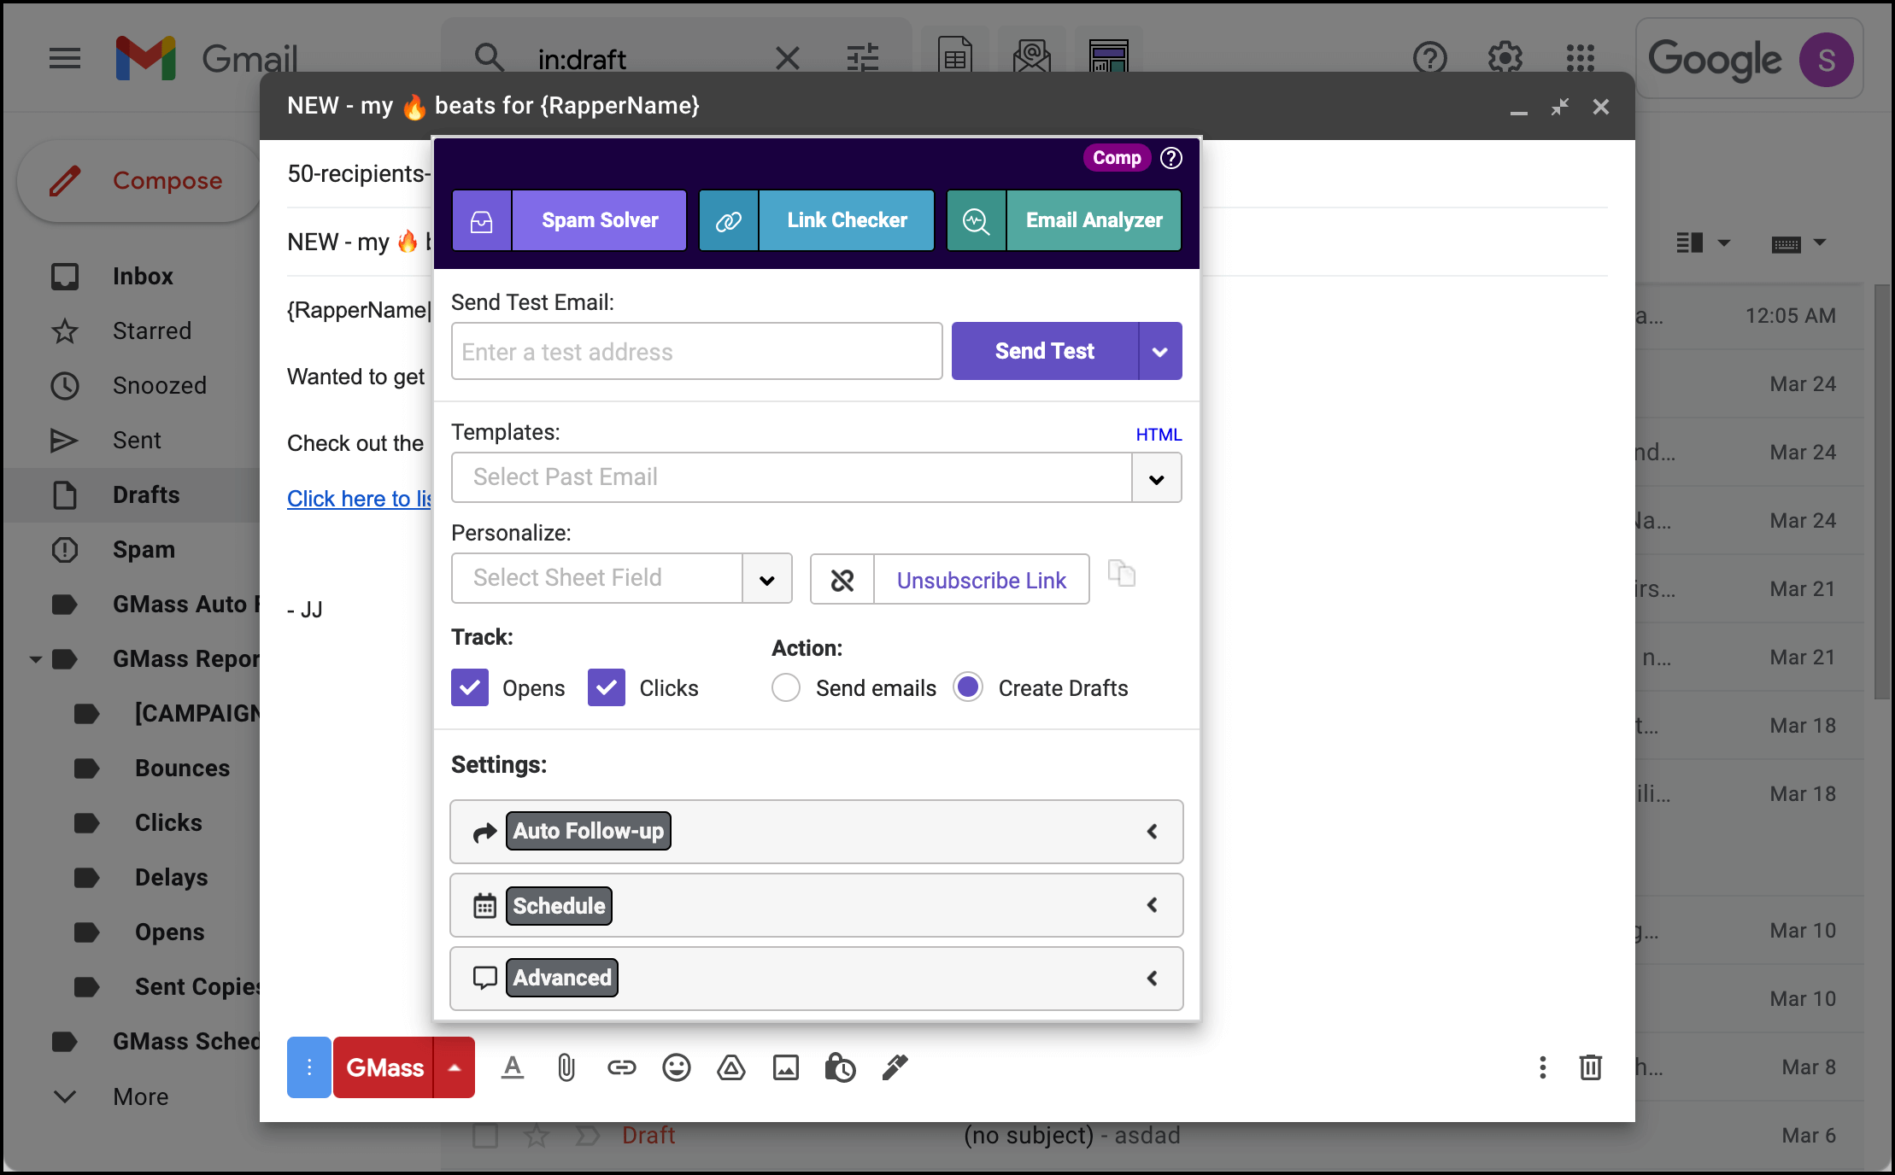Click the Link Checker chain icon
This screenshot has width=1895, height=1175.
(729, 221)
